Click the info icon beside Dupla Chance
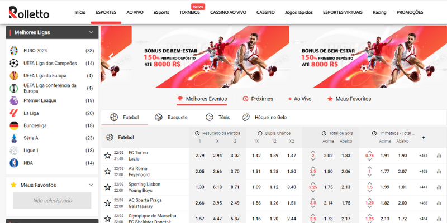447x223 pixels. point(260,133)
